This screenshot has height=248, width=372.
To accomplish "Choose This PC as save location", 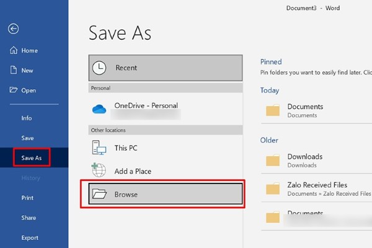I will (166, 148).
